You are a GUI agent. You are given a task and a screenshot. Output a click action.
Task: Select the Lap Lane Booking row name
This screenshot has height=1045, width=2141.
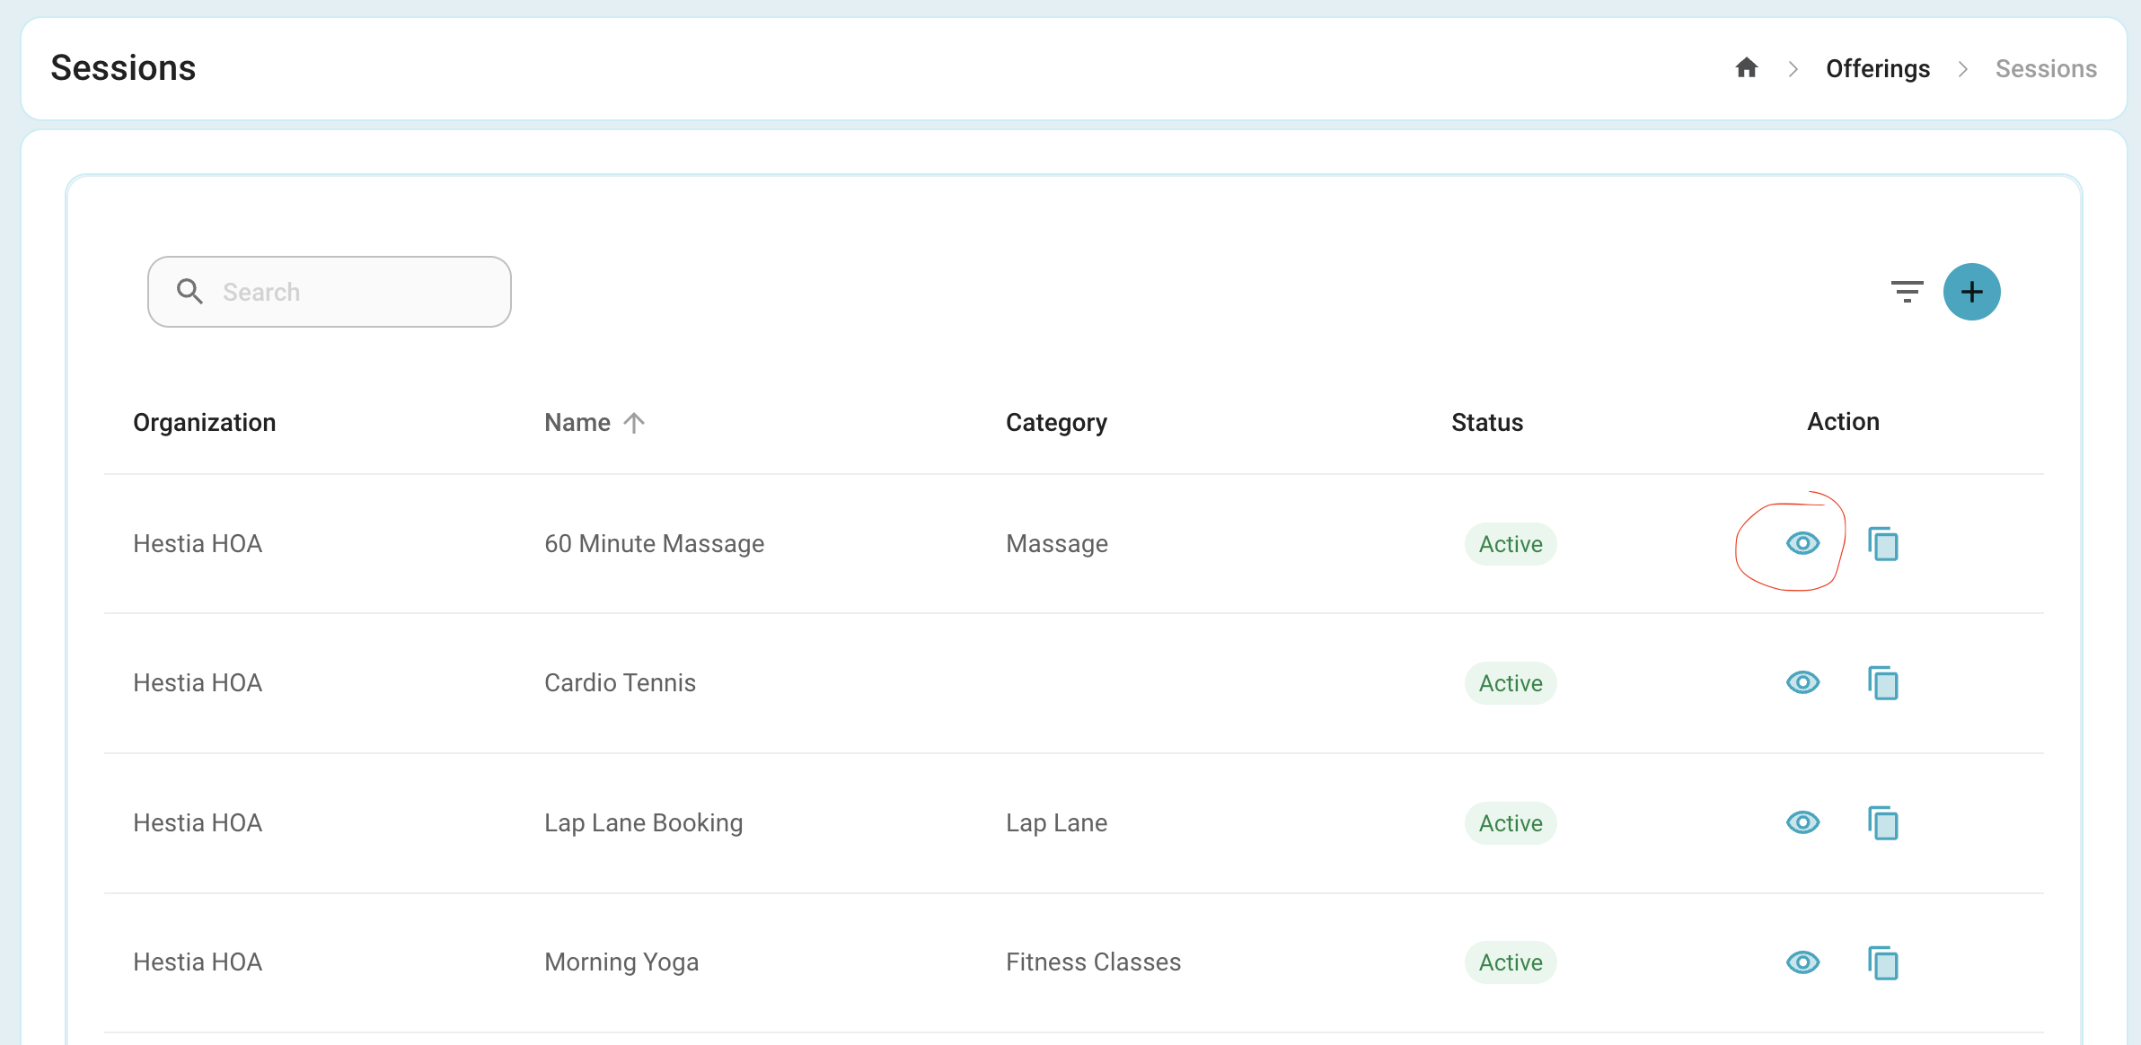click(x=643, y=822)
